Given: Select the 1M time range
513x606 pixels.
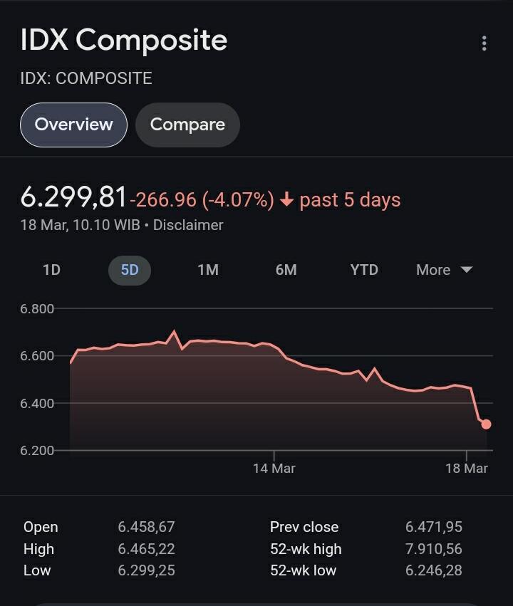Looking at the screenshot, I should [x=207, y=270].
